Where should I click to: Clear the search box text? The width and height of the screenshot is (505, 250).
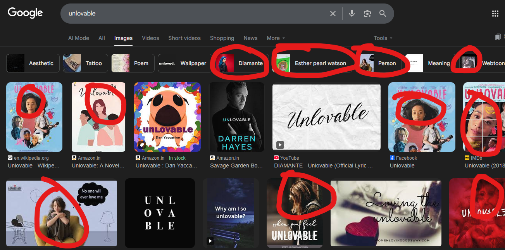333,14
